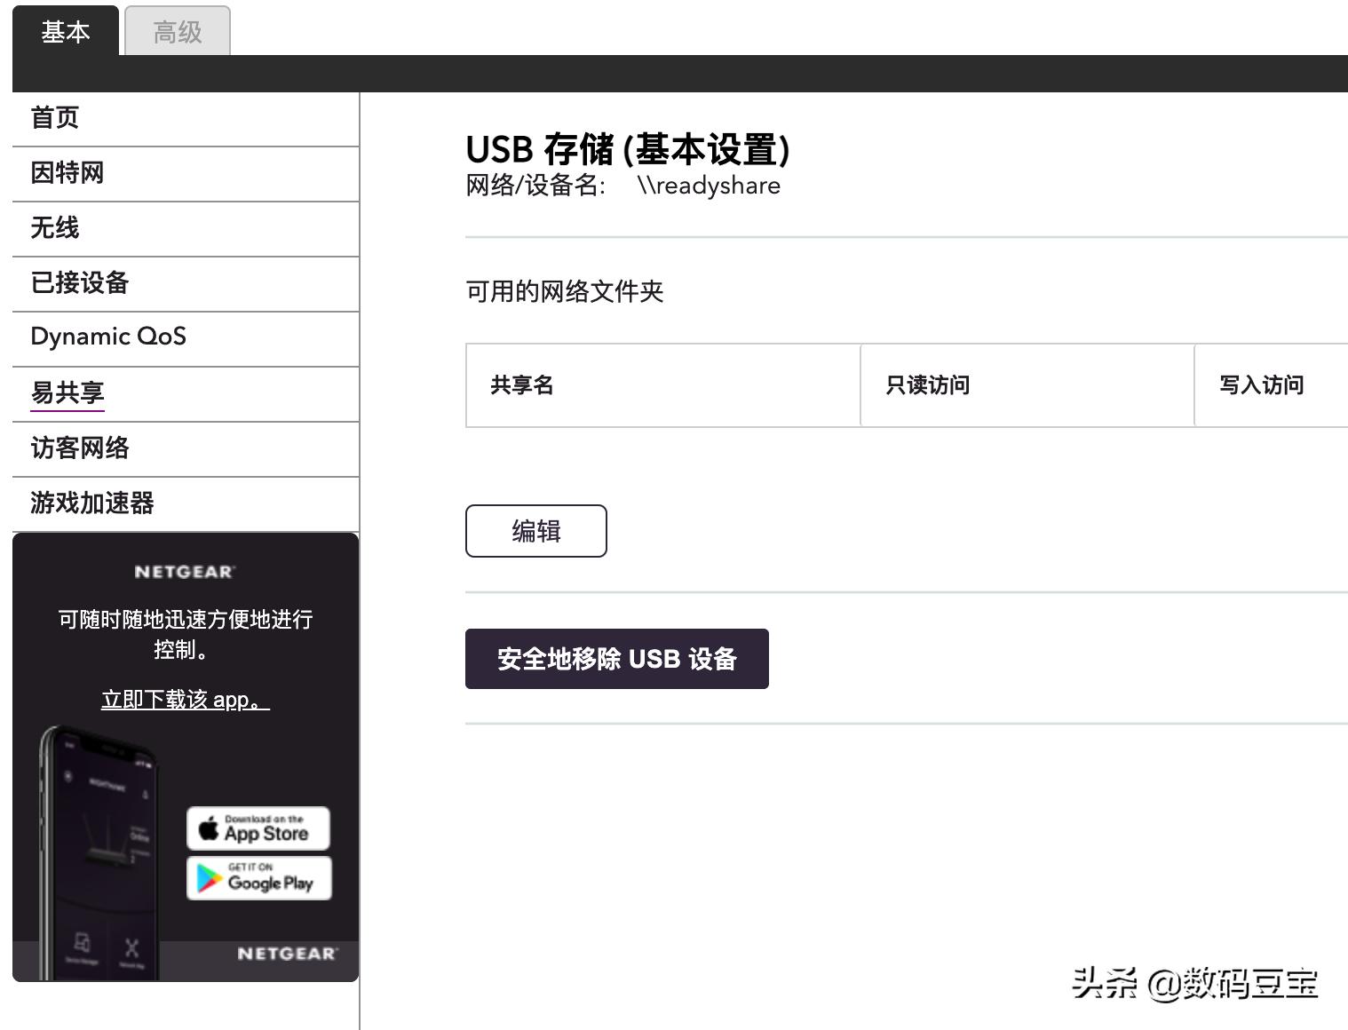Select 无线 from the sidebar

(x=55, y=228)
